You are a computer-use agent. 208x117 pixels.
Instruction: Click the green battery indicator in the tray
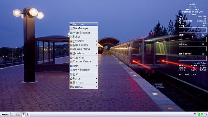pos(199,114)
